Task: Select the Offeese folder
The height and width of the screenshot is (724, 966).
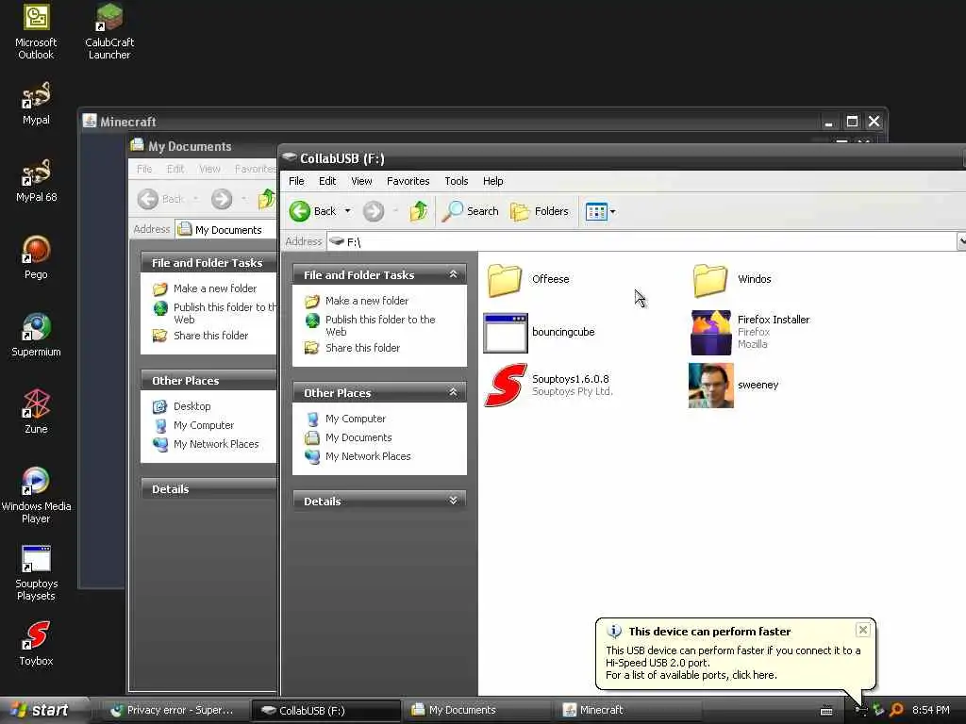Action: click(x=527, y=279)
